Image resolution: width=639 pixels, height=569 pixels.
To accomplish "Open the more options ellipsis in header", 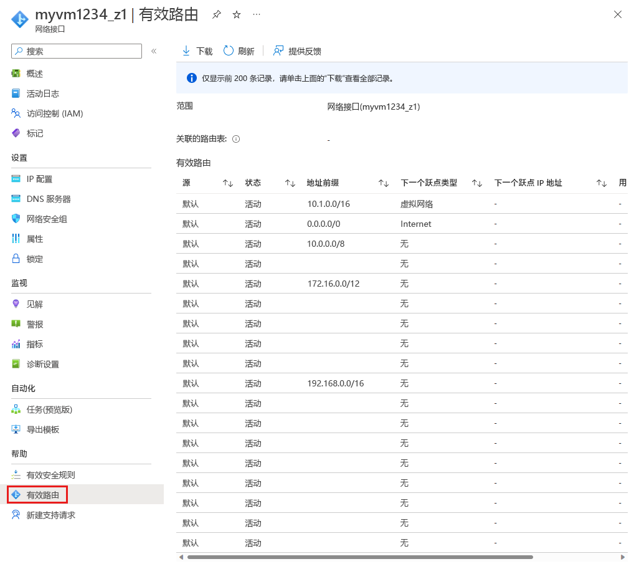I will 257,14.
